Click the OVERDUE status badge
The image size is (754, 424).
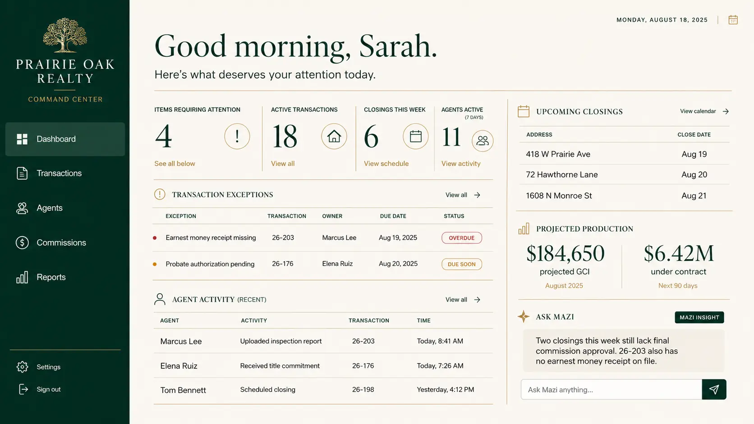(x=462, y=238)
